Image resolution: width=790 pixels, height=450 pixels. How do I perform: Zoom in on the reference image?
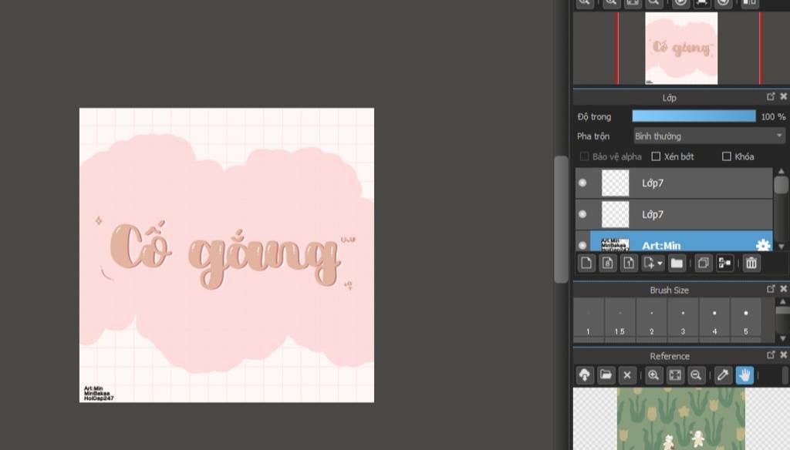coord(653,375)
